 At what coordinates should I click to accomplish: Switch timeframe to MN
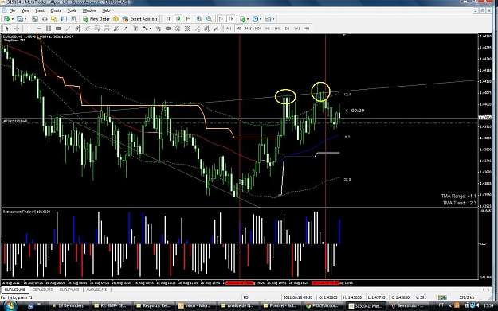click(x=306, y=29)
